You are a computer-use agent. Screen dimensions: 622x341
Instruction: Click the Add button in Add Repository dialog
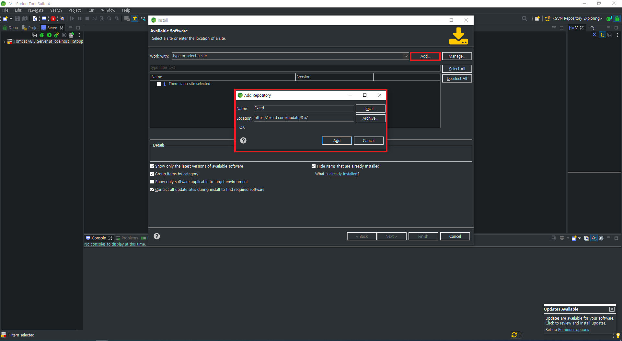point(337,141)
